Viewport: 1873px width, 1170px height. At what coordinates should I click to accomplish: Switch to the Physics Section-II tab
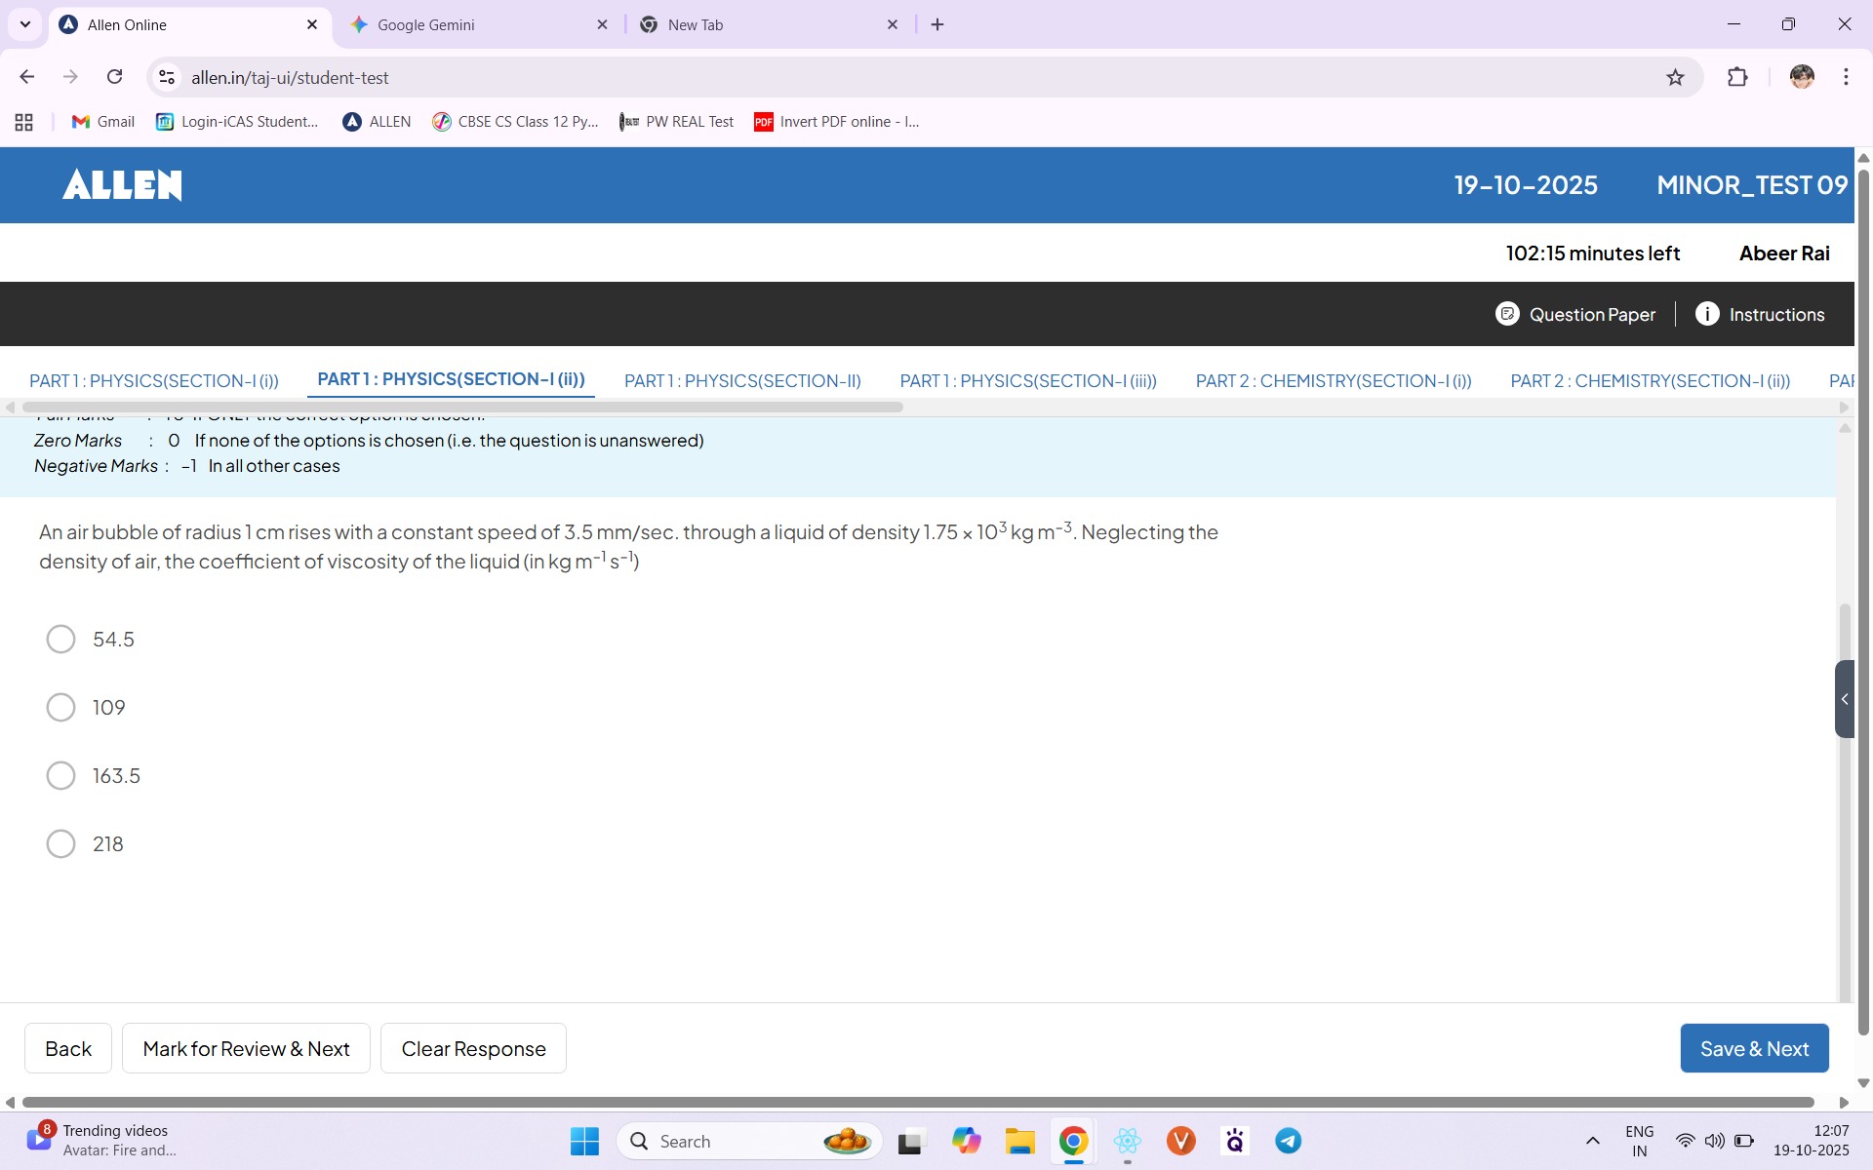coord(741,381)
